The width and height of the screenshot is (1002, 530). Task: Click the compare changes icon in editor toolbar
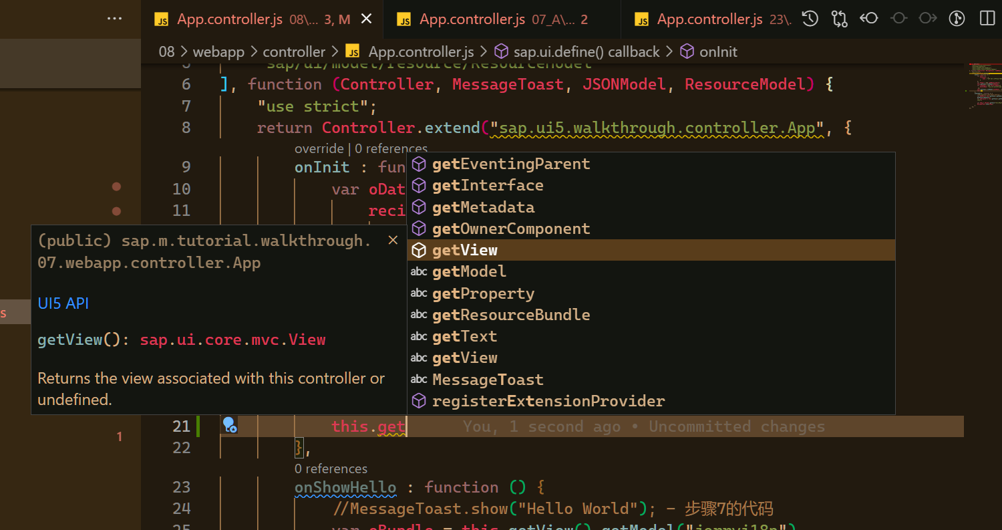840,19
